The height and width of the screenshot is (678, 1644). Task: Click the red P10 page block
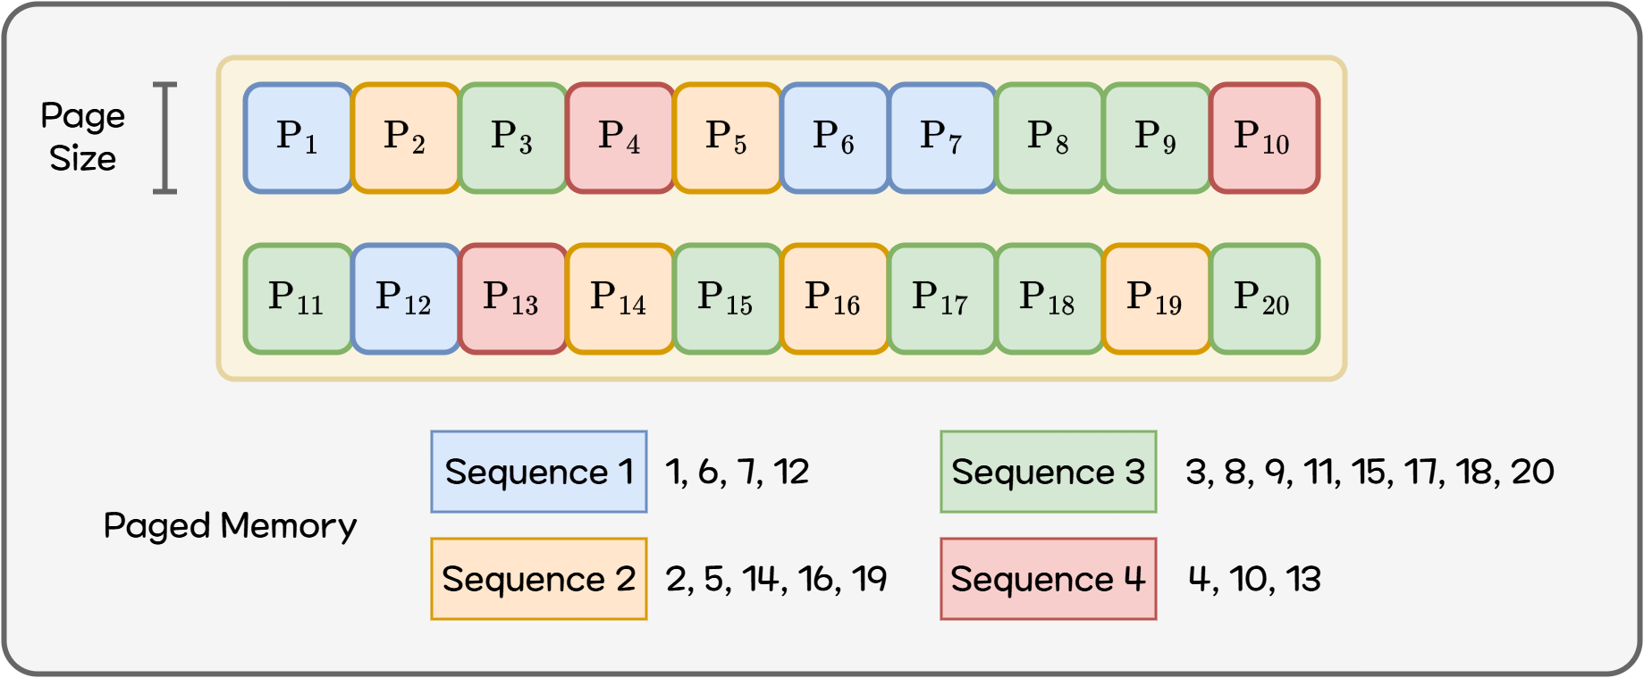[x=1264, y=138]
